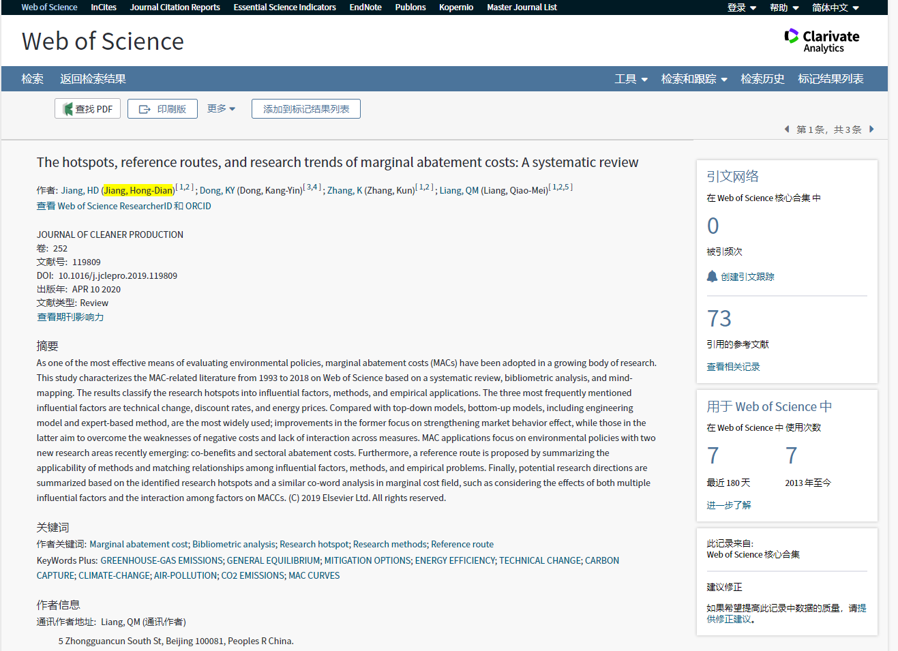Open KeyWords Plus TECHNICAL CHANGE
The image size is (898, 651).
point(540,560)
